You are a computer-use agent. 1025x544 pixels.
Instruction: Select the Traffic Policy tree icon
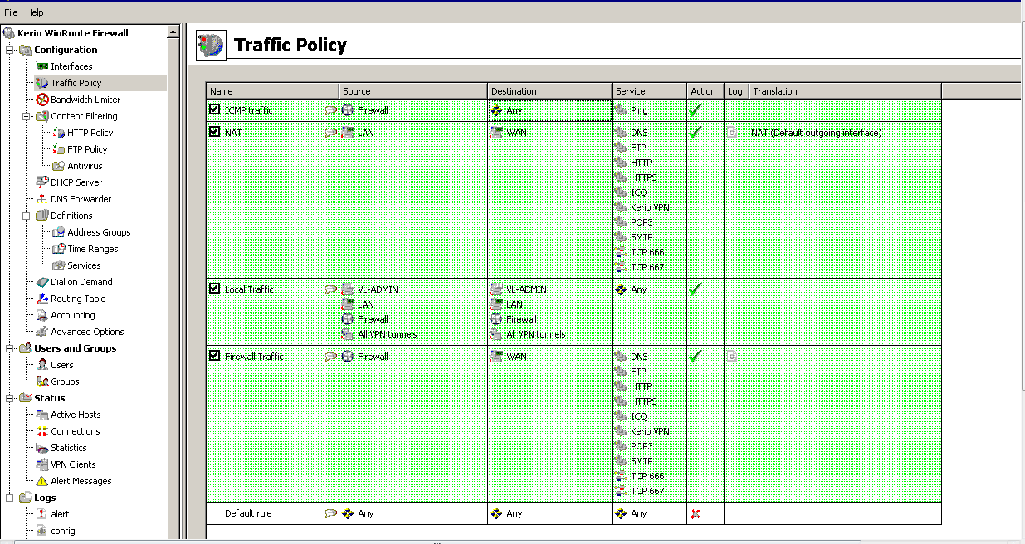click(42, 83)
